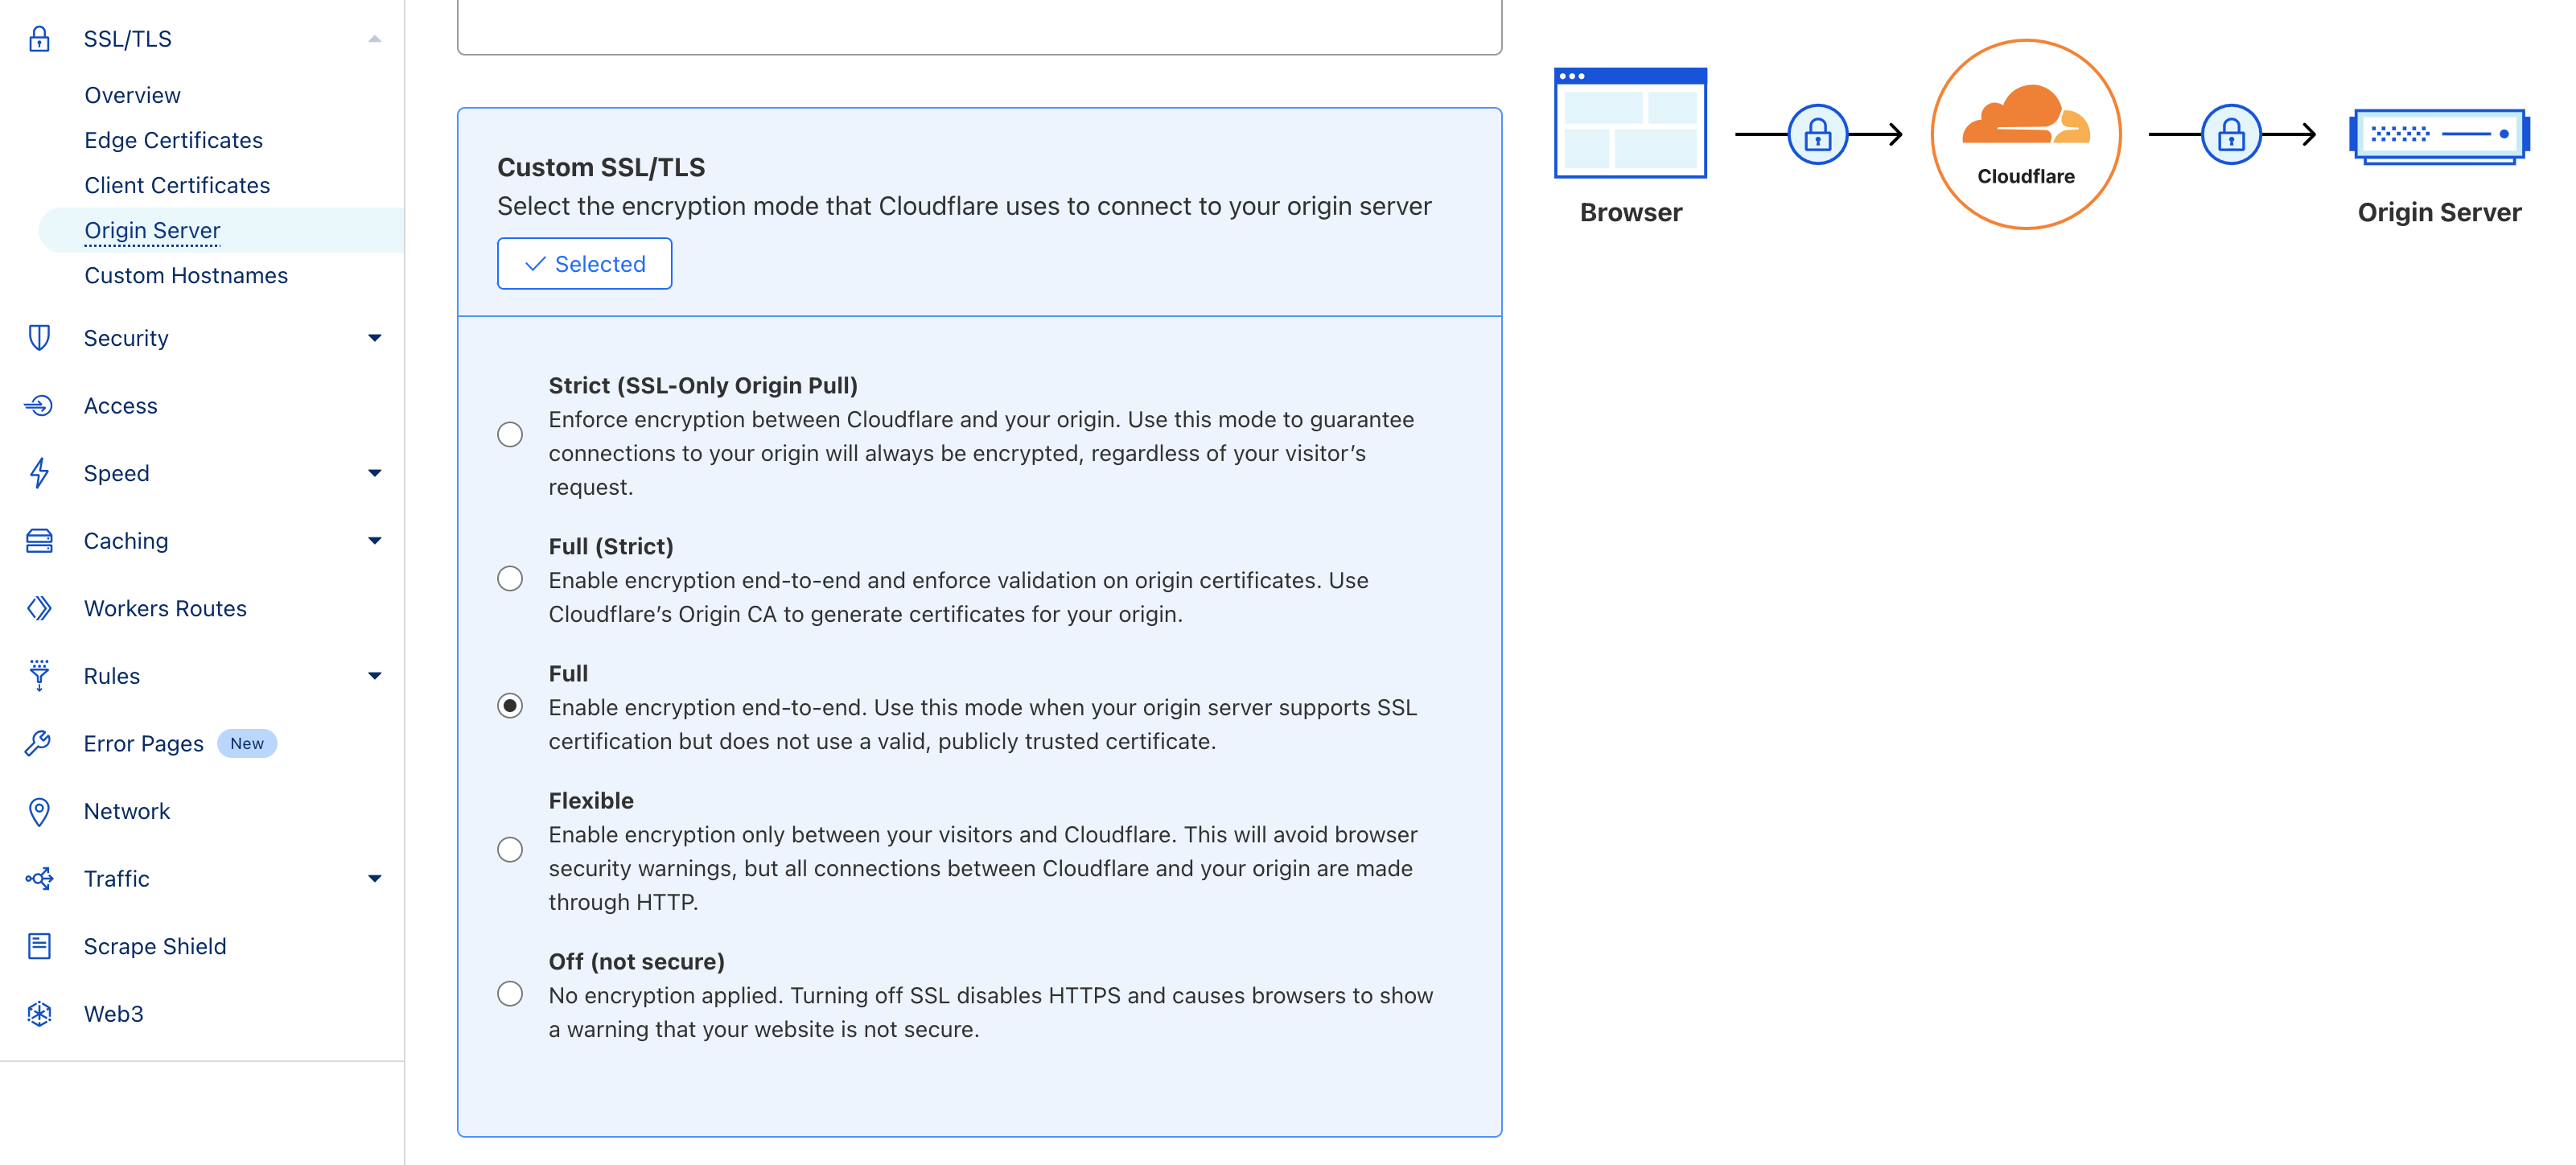
Task: Click the Traffic routing icon
Action: click(39, 878)
